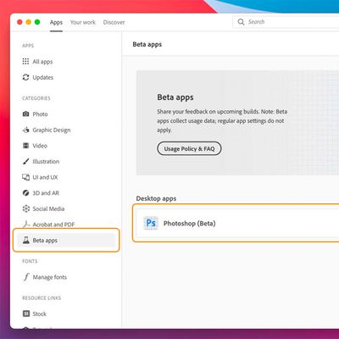339x339 pixels.
Task: Select the Photo category label
Action: pos(40,114)
